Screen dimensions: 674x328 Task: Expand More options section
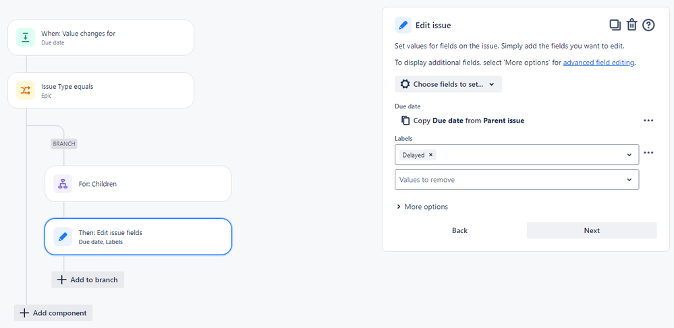(422, 207)
